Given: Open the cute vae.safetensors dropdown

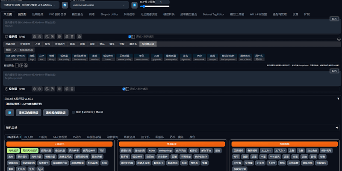Looking at the screenshot, I should (100, 5).
